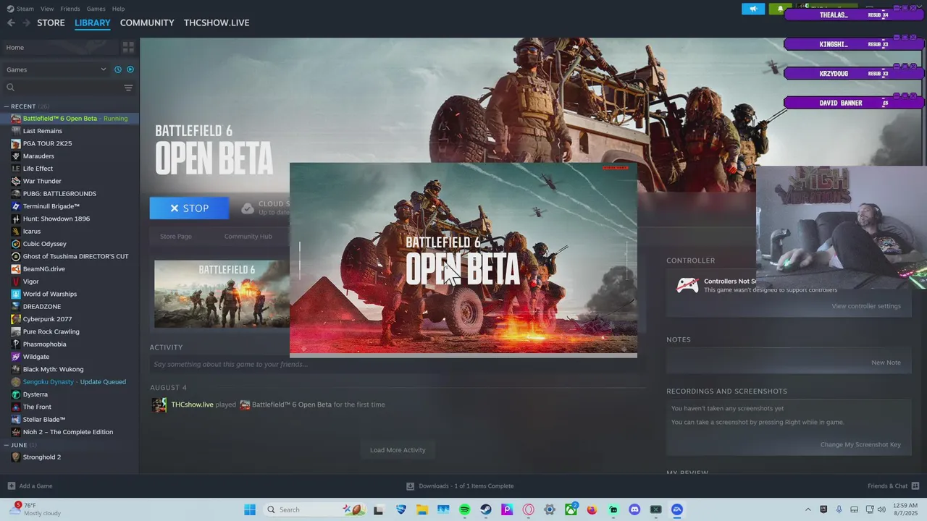Click Add a Game
Screen dimensions: 927x521
30,486
